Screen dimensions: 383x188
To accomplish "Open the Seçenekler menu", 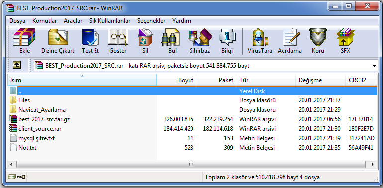I will 151,21.
